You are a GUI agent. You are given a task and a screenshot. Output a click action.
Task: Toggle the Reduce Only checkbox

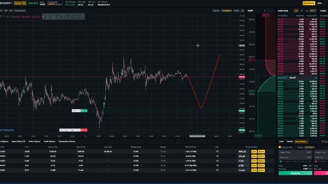click(x=280, y=147)
